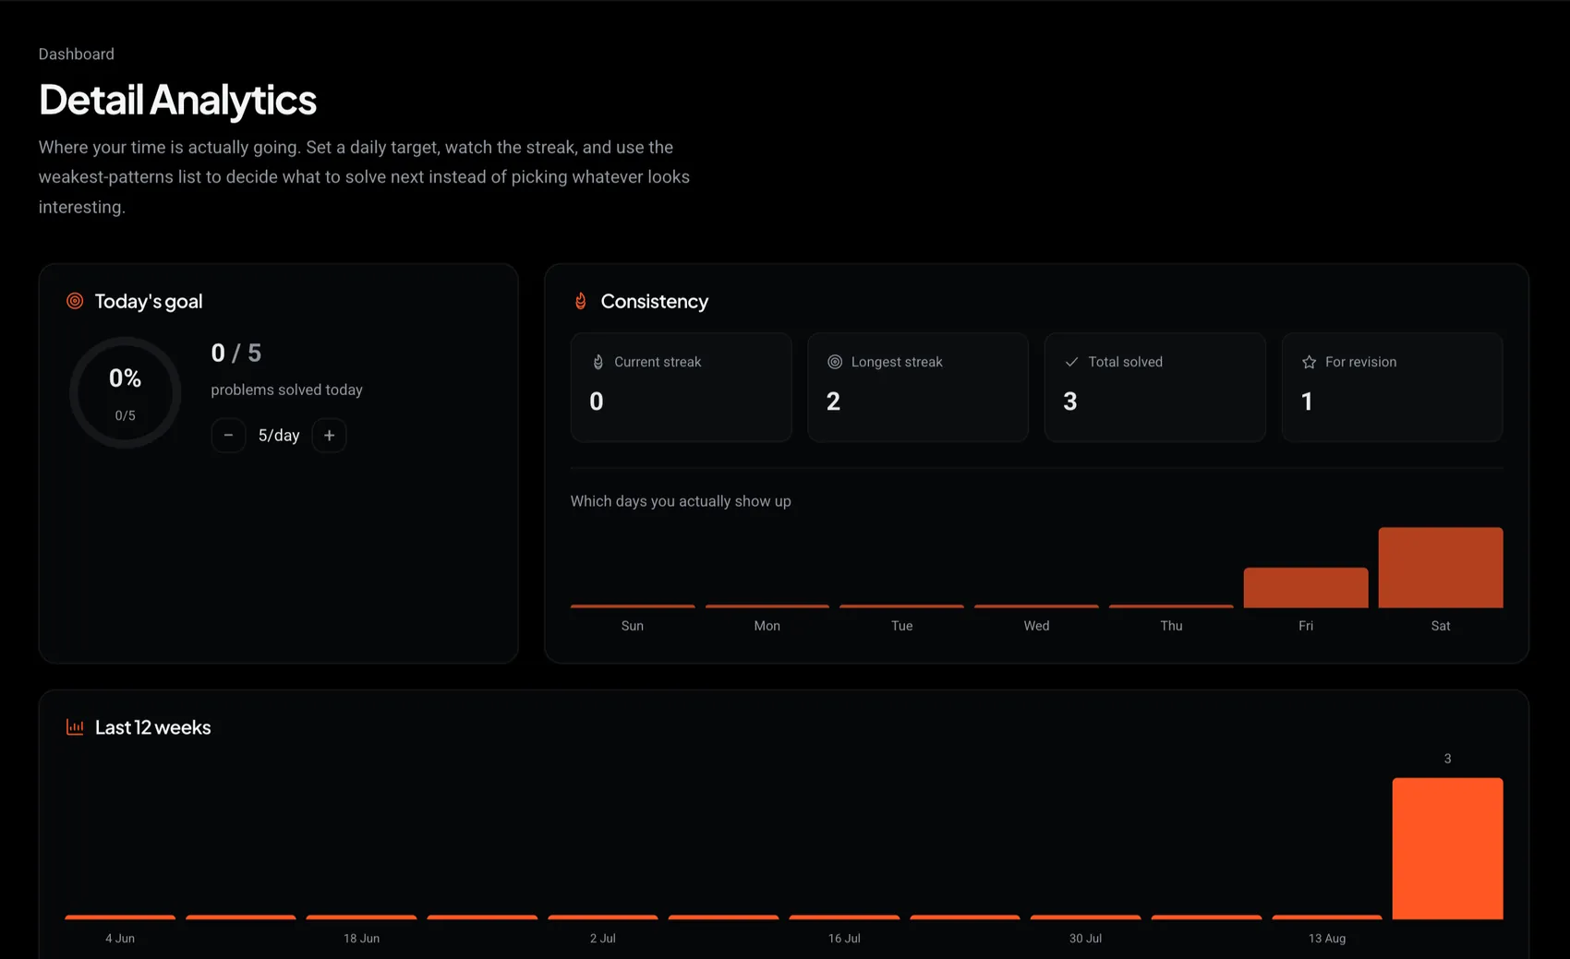Click the tall bar labeled 3 in weekly chart
1570x959 pixels.
1448,848
